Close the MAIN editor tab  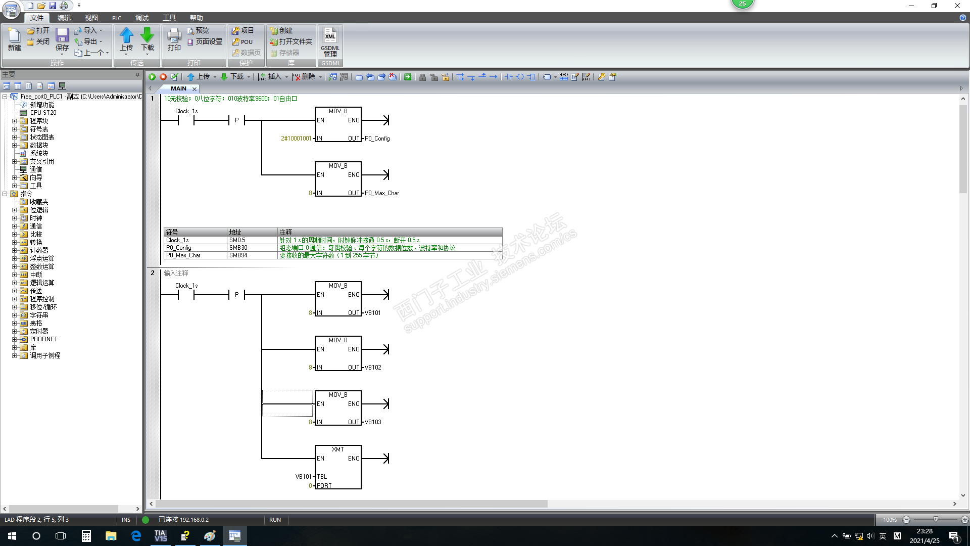[x=195, y=88]
